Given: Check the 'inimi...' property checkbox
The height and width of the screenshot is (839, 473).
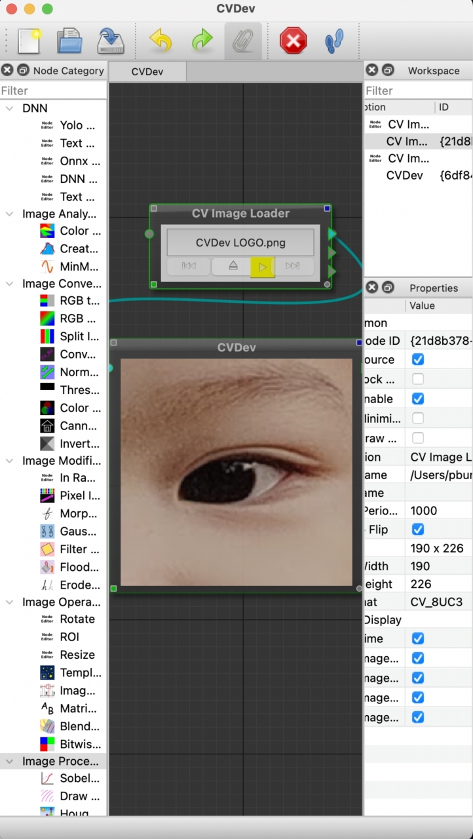Looking at the screenshot, I should (417, 418).
